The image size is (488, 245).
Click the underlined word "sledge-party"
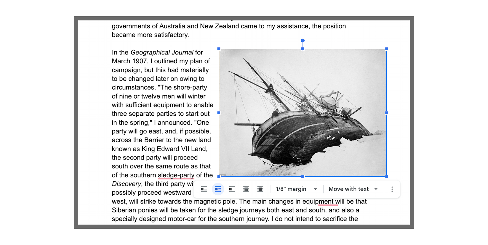pos(176,175)
